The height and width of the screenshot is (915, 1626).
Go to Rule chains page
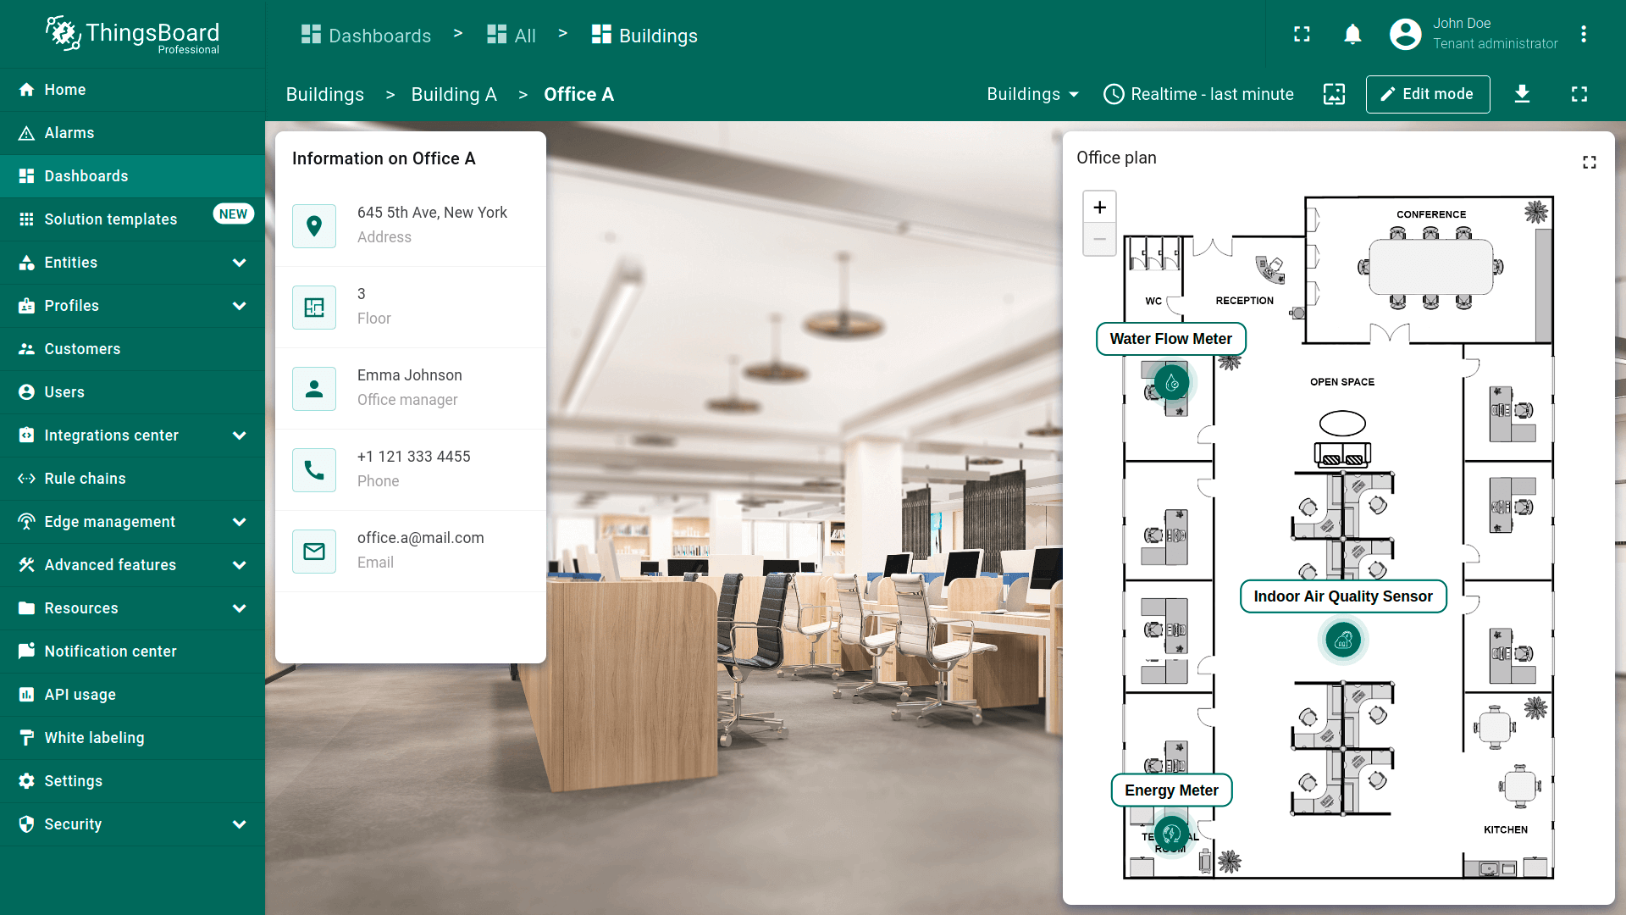point(85,479)
